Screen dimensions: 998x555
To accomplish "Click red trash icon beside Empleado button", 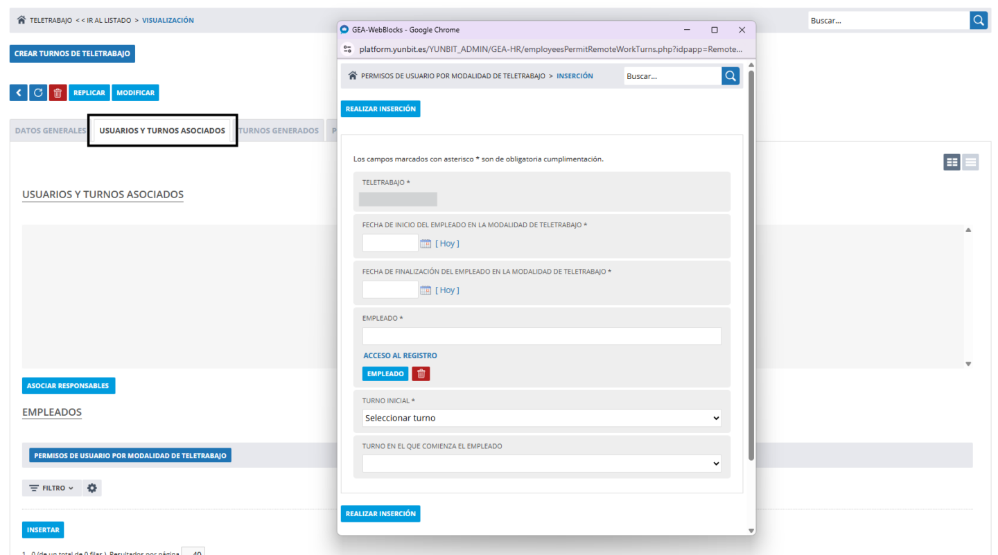I will point(421,373).
